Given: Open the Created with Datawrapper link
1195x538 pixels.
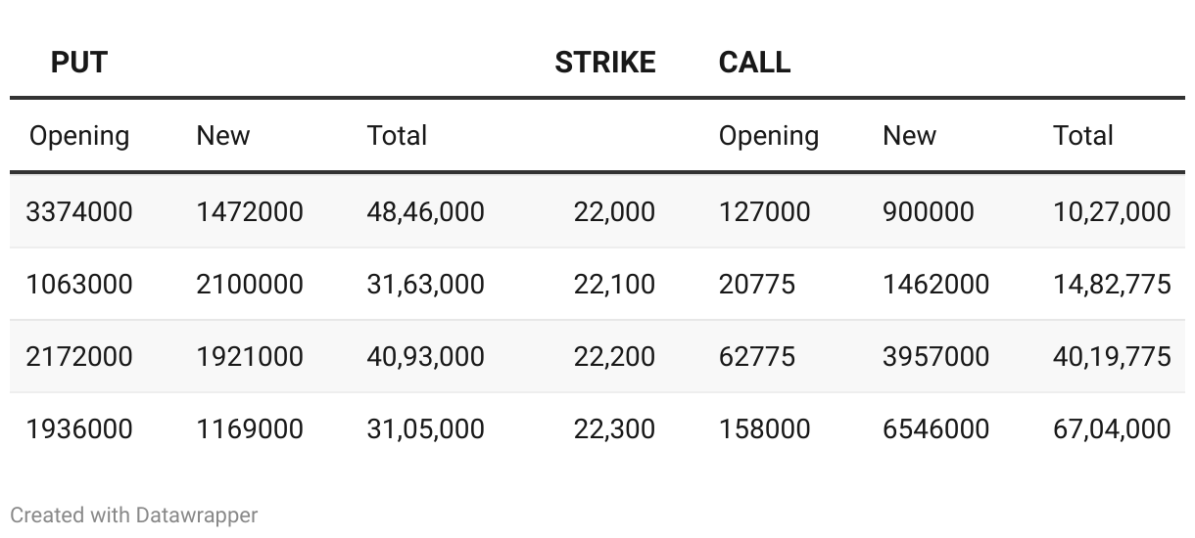Looking at the screenshot, I should pyautogui.click(x=134, y=515).
